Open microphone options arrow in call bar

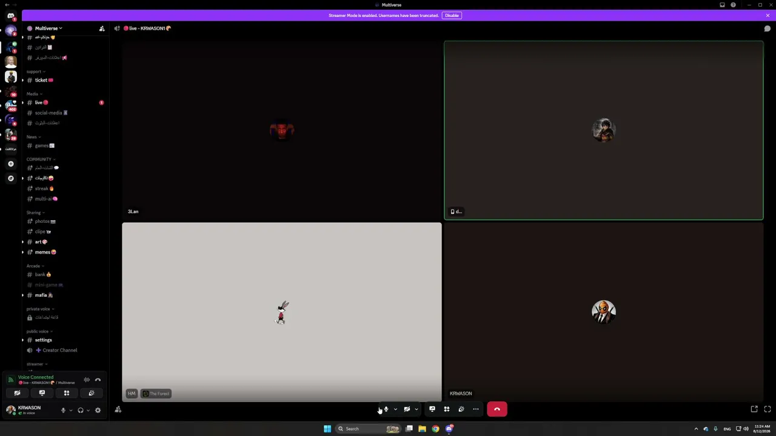(395, 409)
